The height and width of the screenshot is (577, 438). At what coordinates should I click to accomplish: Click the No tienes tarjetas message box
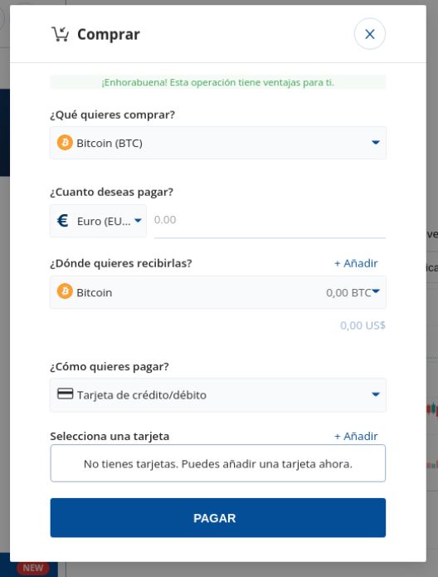218,463
